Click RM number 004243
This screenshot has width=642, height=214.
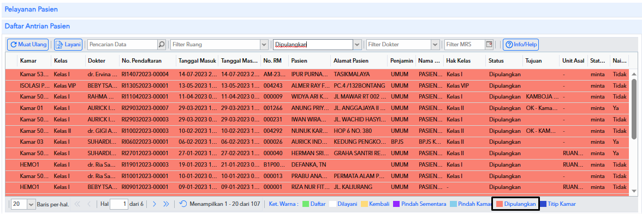point(273,86)
